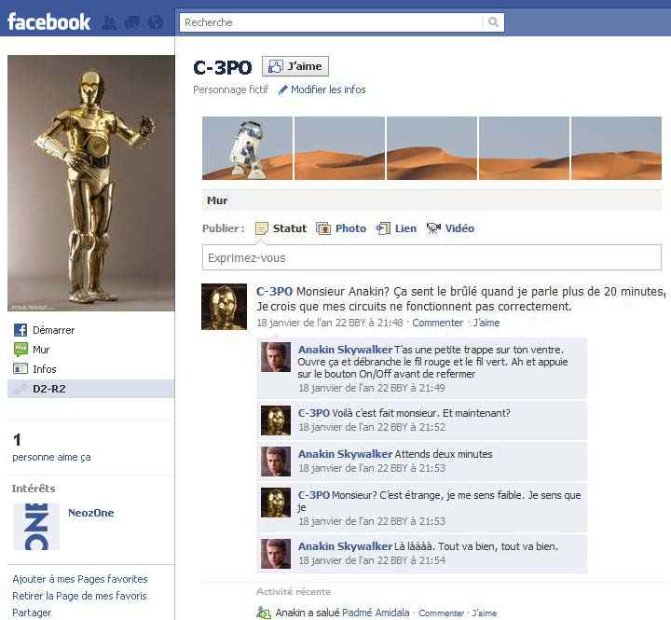This screenshot has width=671, height=620.
Task: Open the friend requests icon in header
Action: [x=110, y=22]
